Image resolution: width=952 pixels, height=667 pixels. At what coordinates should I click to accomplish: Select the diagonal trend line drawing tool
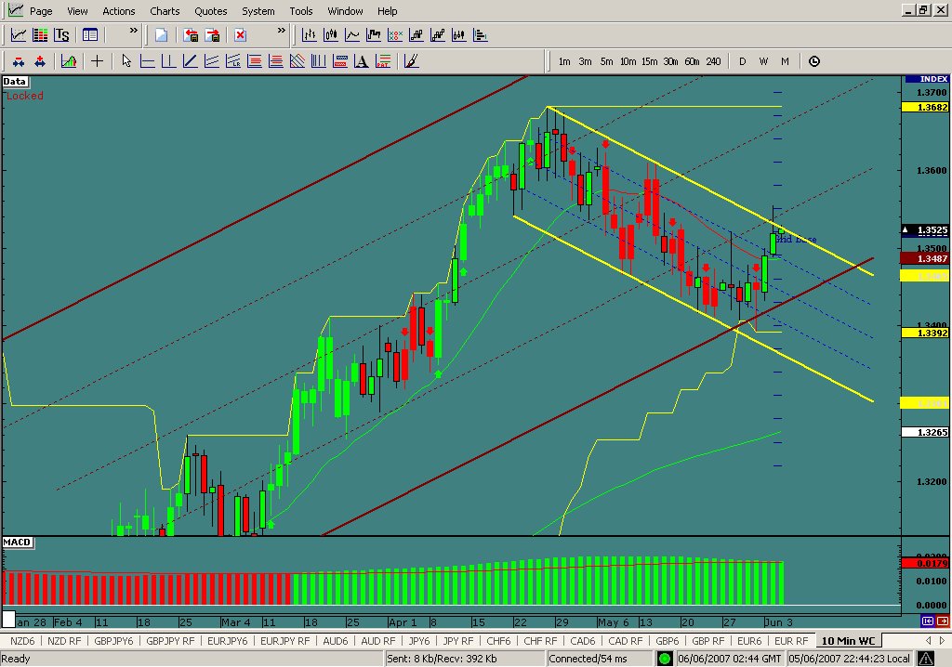tap(190, 61)
